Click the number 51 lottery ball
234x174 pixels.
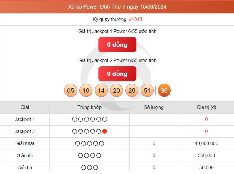click(147, 91)
